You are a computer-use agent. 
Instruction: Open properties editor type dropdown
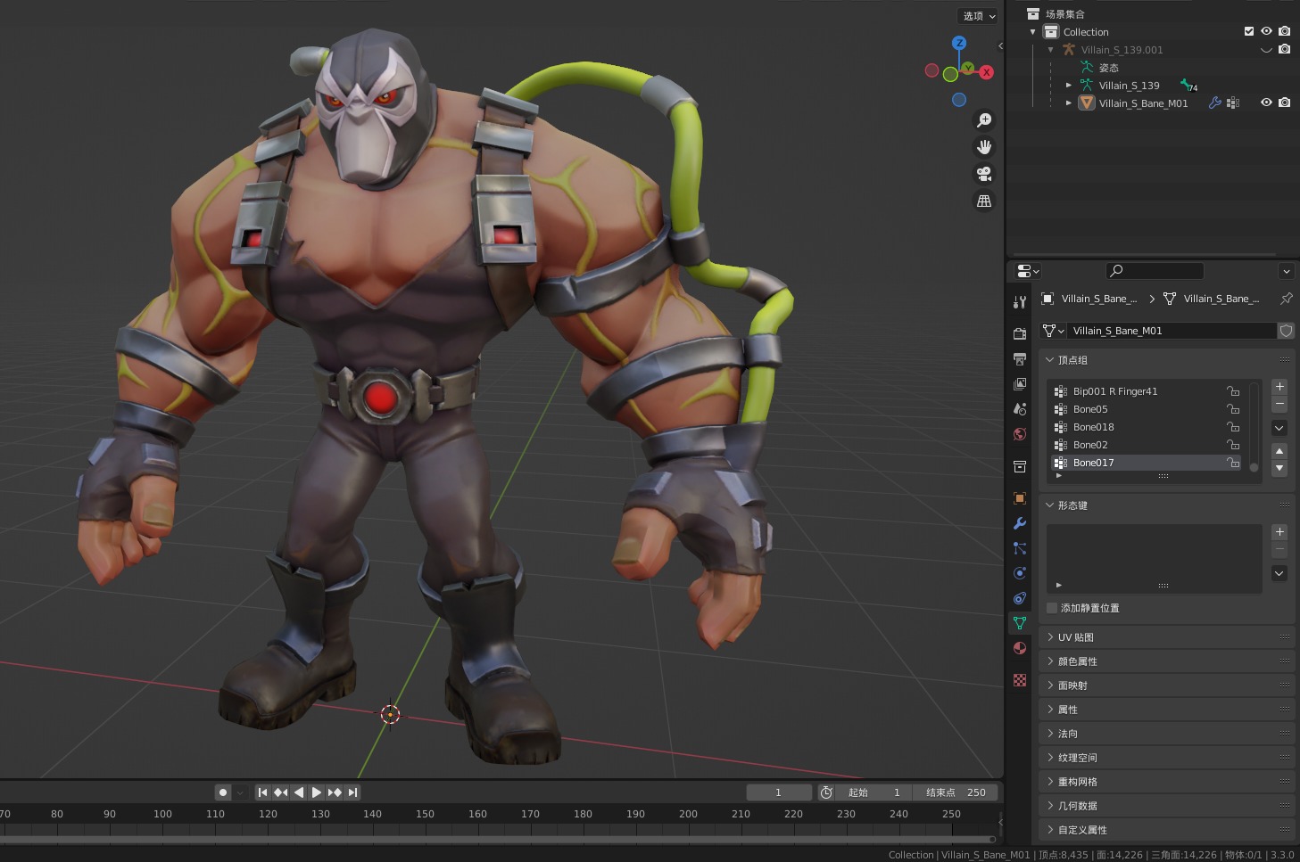(1029, 271)
